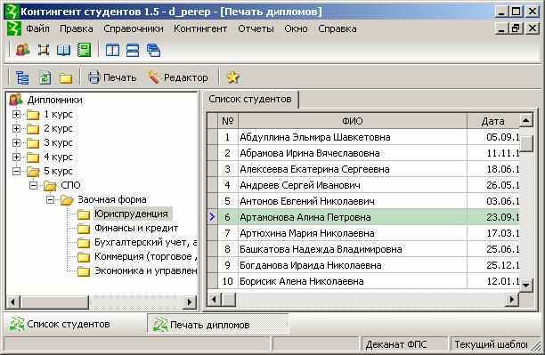The image size is (545, 355).
Task: Collapse the 5 курс branch
Action: coord(16,171)
